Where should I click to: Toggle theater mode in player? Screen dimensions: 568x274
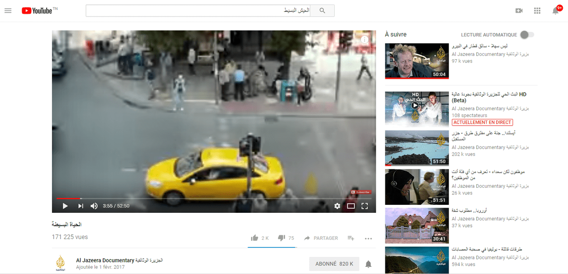[351, 206]
